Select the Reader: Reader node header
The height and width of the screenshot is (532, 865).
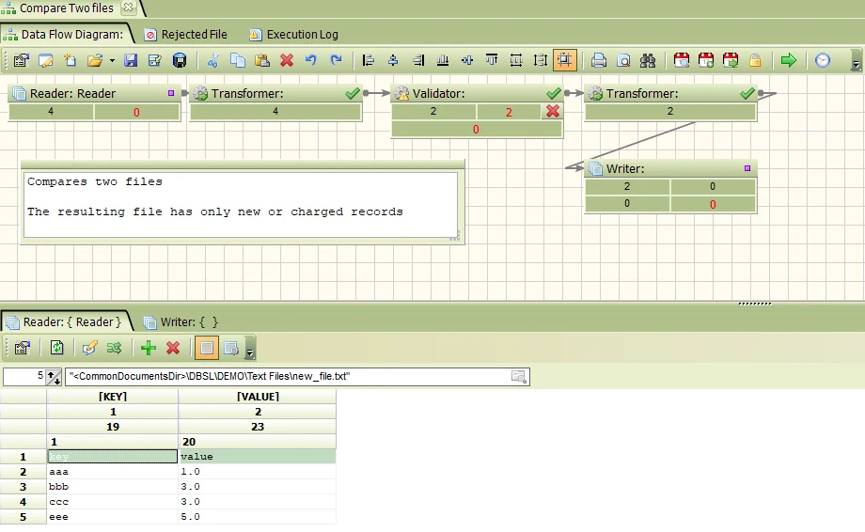[x=94, y=93]
